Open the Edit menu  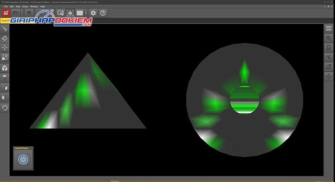tap(12, 7)
